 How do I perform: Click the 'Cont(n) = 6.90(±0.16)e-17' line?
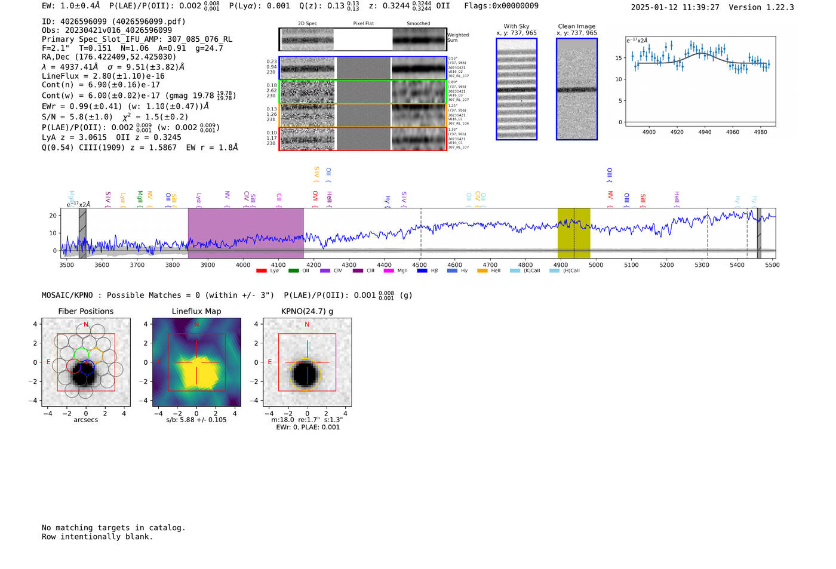tap(101, 85)
